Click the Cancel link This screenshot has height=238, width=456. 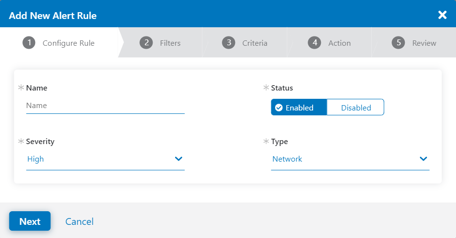79,221
